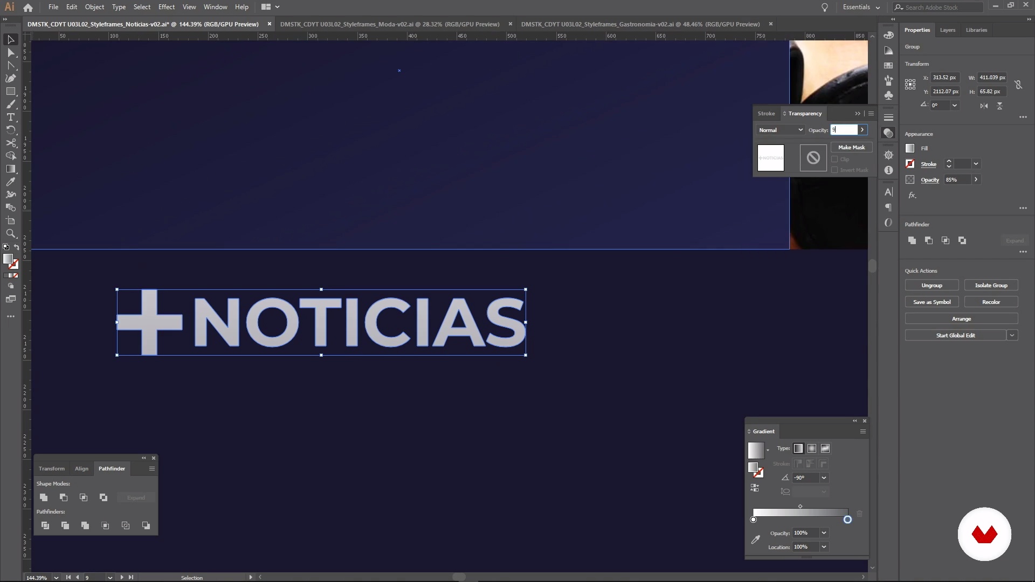The image size is (1035, 582).
Task: Click the object thumbnail in Transparency panel
Action: coord(771,158)
